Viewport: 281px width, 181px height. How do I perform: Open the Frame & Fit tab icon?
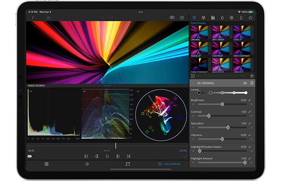click(47, 164)
